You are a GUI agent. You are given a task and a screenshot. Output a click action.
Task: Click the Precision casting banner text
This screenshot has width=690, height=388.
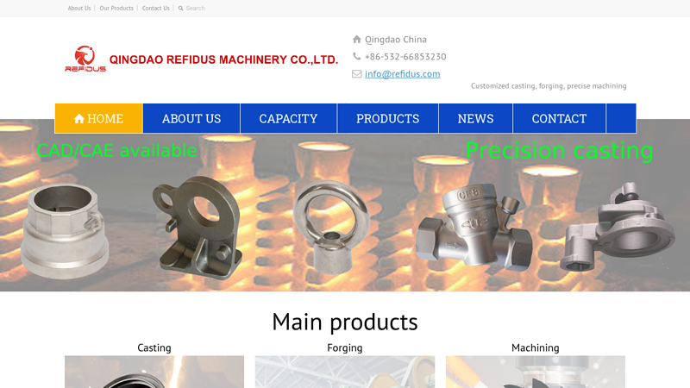pyautogui.click(x=559, y=150)
